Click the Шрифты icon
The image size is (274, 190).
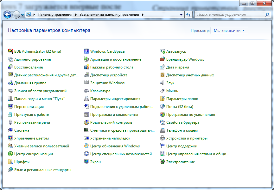(10, 162)
